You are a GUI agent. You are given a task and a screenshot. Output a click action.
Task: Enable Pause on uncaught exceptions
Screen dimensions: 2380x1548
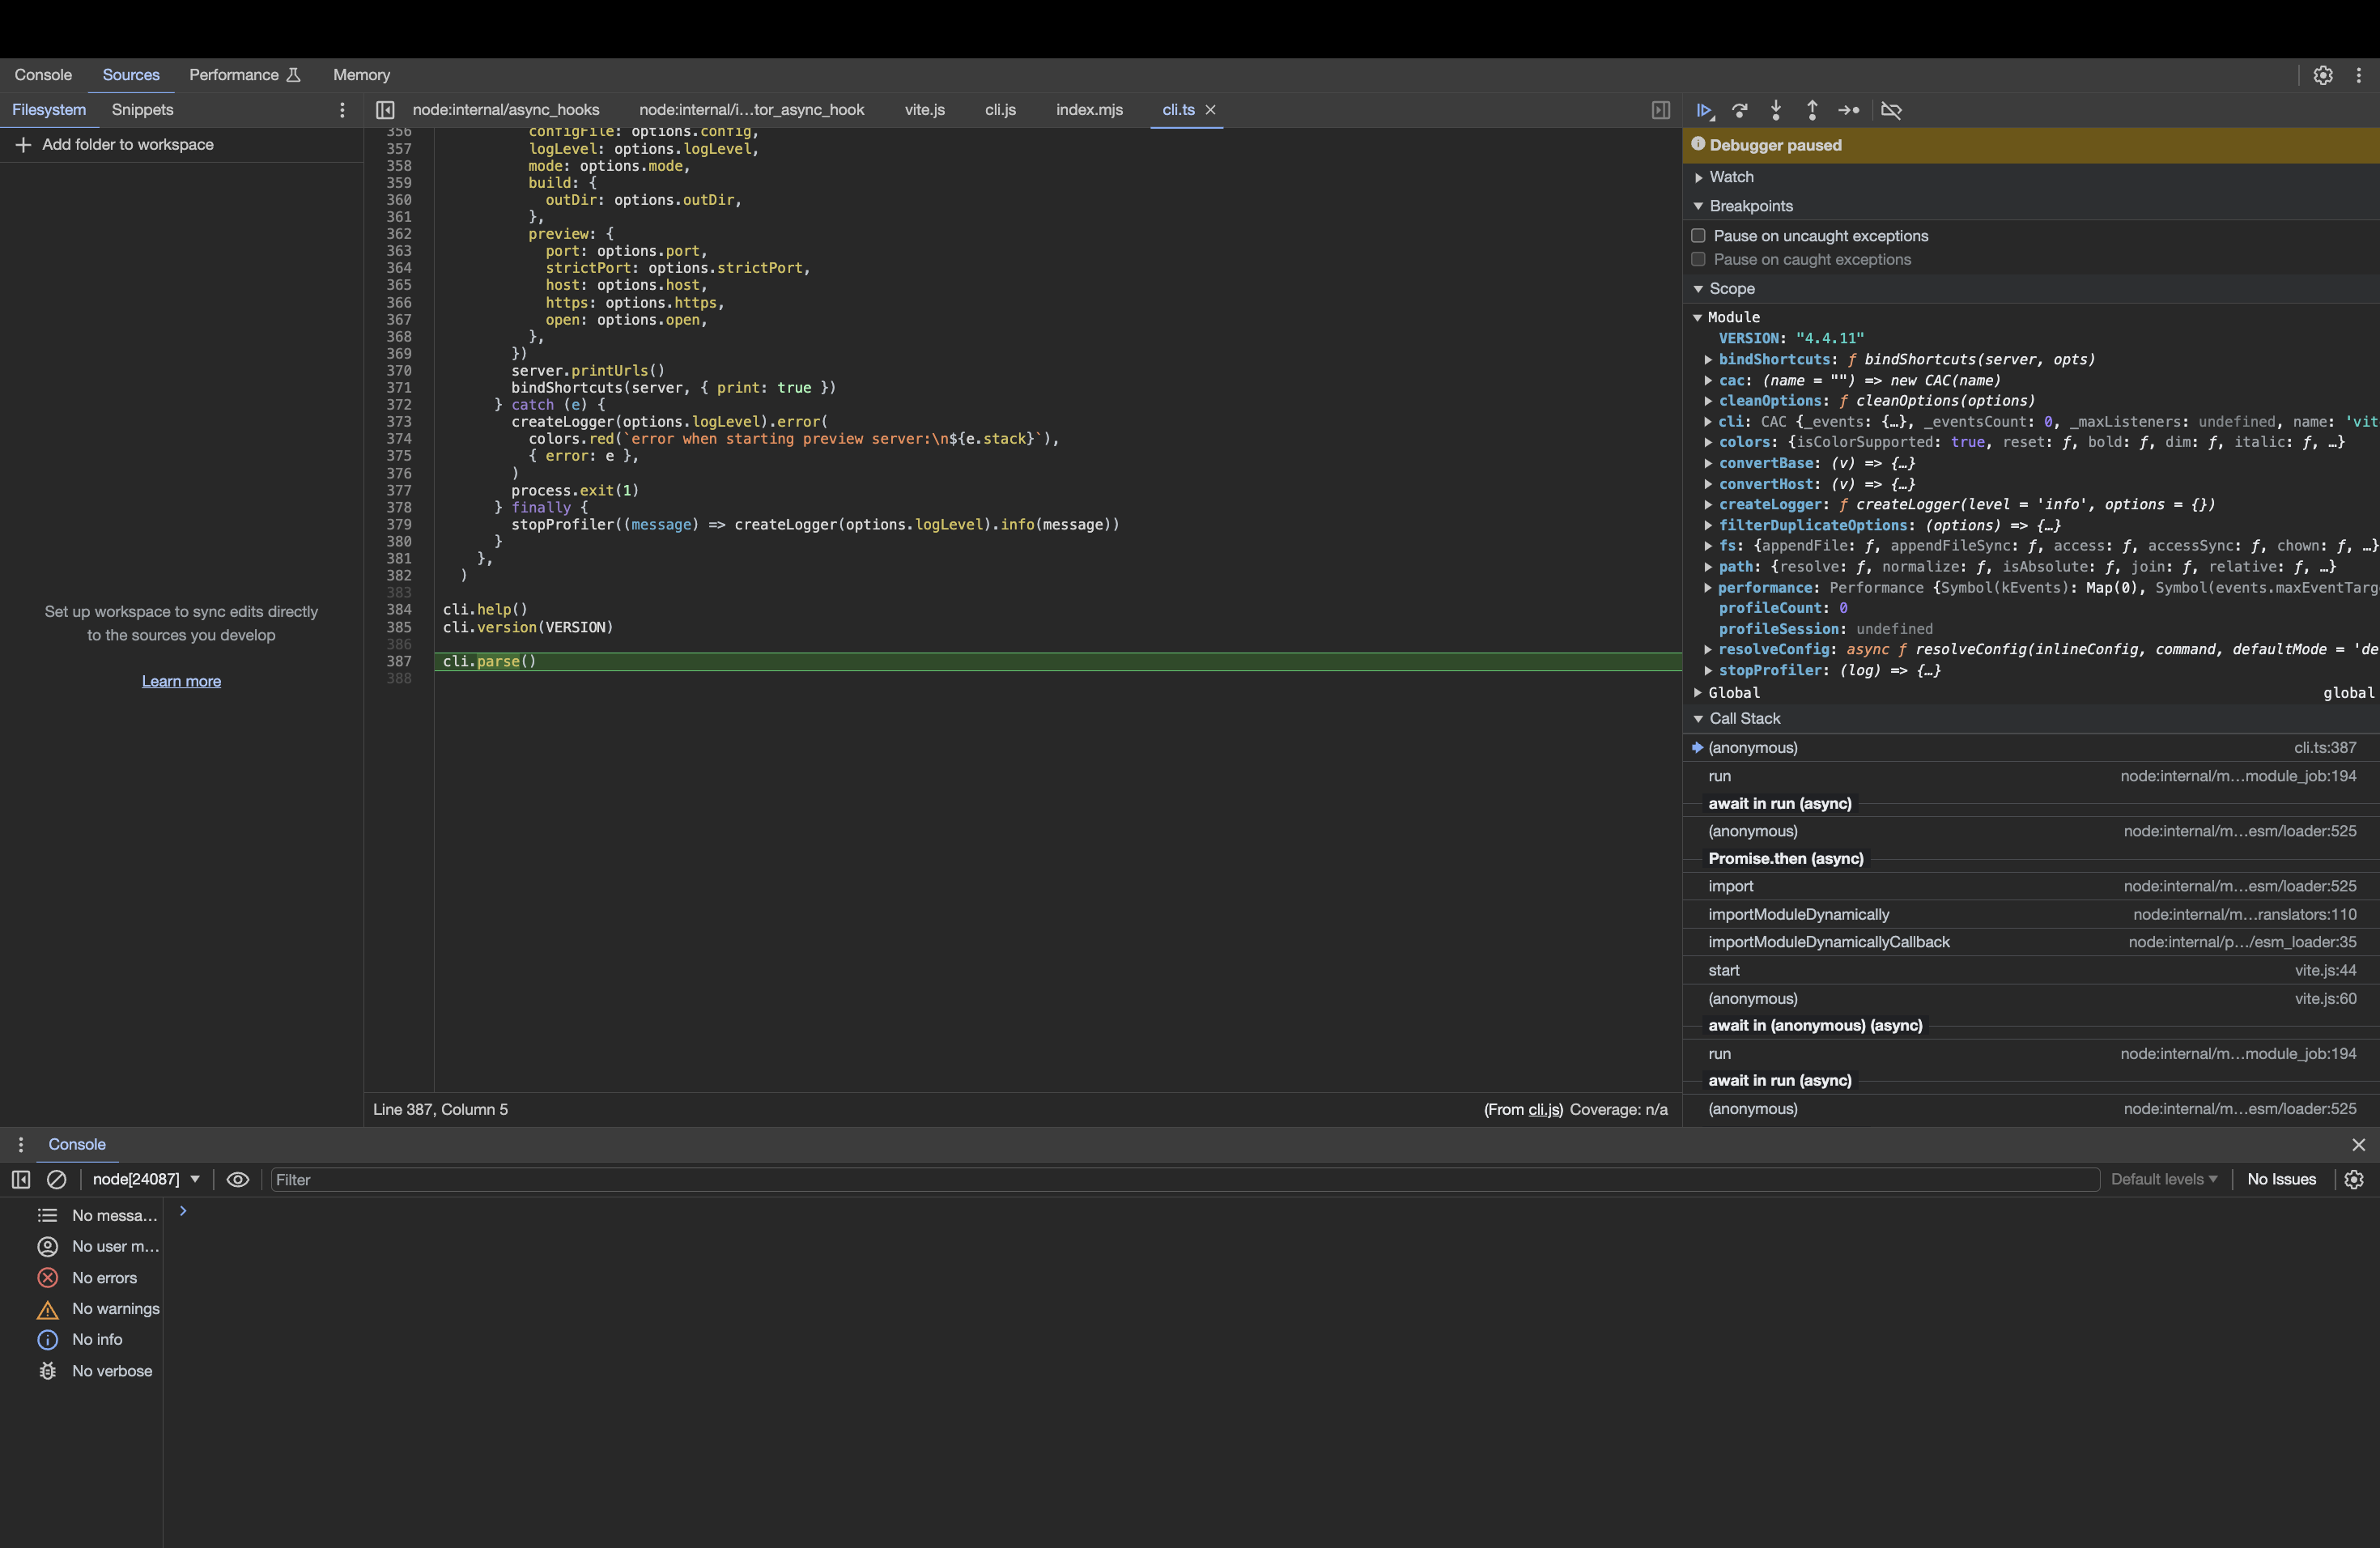pos(1698,236)
